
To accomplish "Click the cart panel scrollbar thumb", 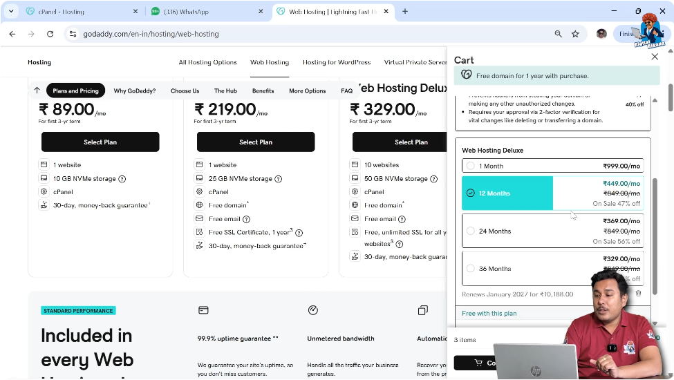I will 655,236.
